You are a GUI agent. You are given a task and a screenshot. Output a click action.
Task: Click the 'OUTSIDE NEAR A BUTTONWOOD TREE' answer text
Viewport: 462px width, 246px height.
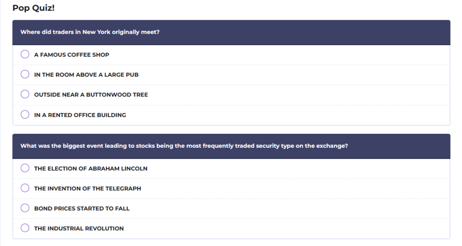91,95
